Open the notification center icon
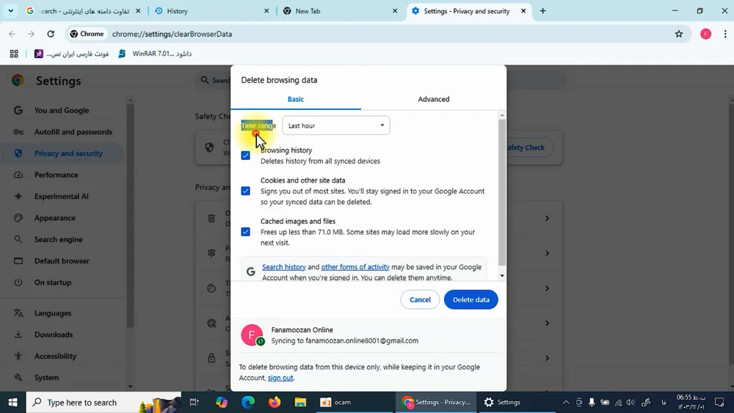This screenshot has height=413, width=734. tap(719, 402)
